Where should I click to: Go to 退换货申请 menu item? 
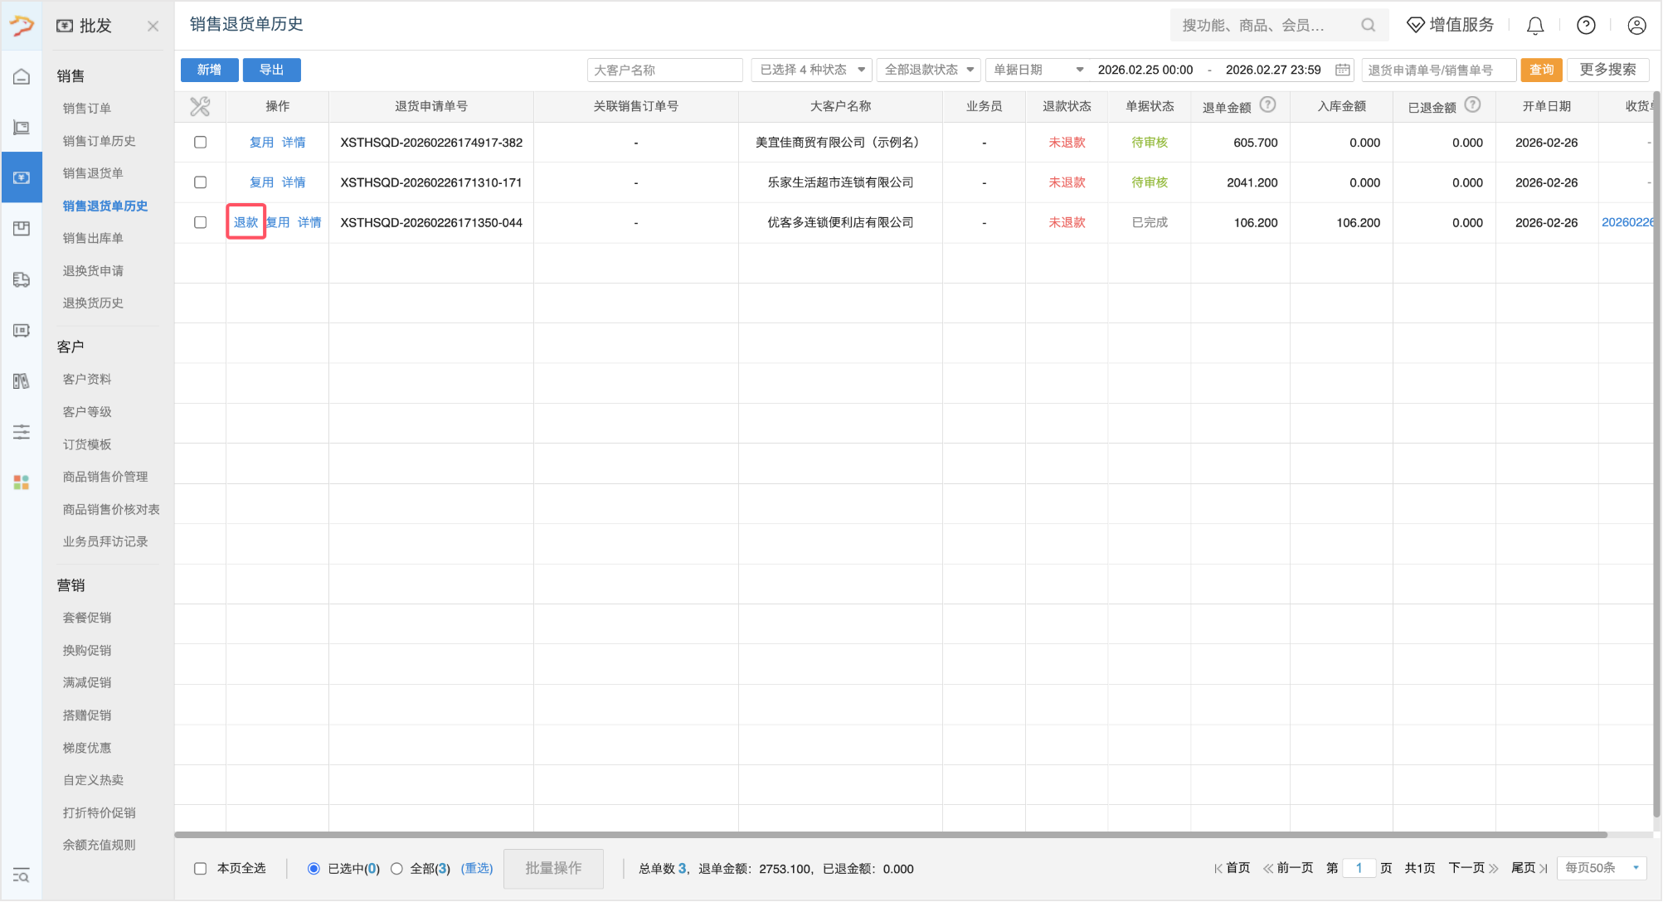(x=93, y=270)
